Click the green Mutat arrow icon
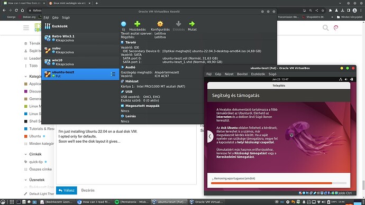This screenshot has height=205, width=365. tap(192, 24)
